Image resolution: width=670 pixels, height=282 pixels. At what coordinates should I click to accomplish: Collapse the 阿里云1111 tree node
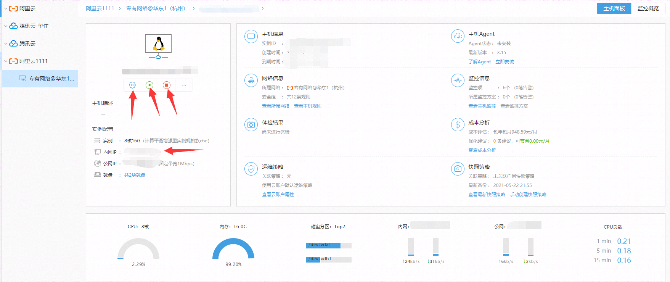coord(6,61)
